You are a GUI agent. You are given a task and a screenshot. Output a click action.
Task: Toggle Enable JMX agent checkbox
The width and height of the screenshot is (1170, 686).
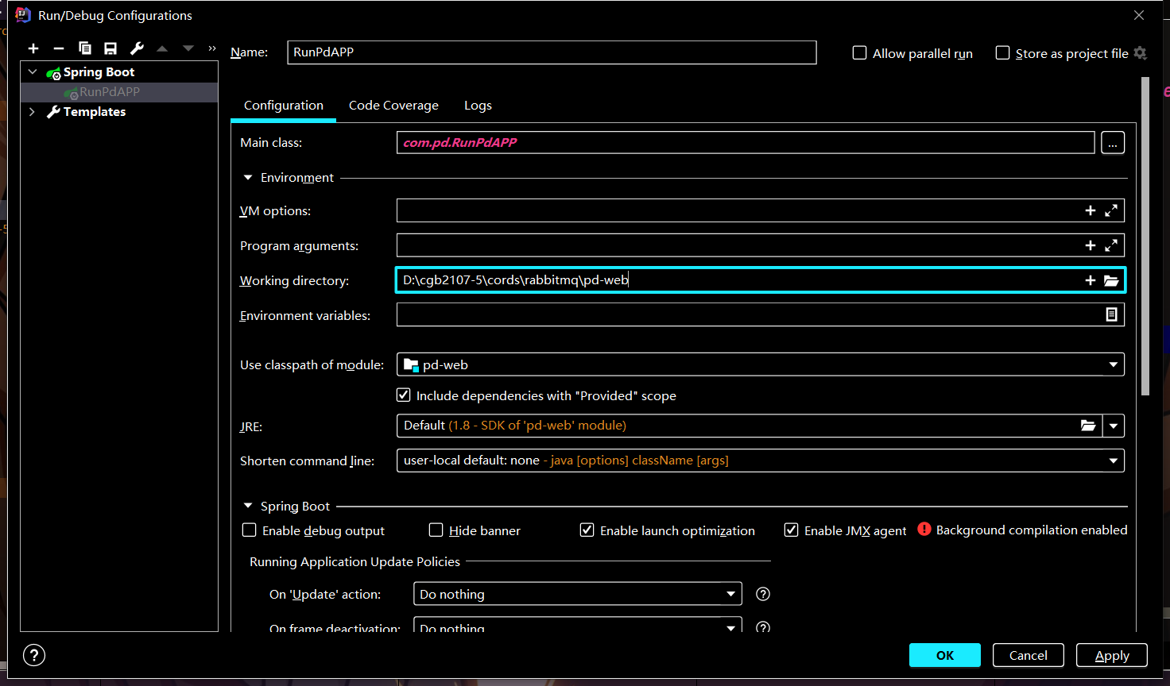[x=791, y=530]
